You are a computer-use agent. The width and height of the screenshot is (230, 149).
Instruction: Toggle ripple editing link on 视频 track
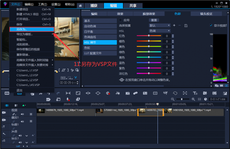click(14, 114)
